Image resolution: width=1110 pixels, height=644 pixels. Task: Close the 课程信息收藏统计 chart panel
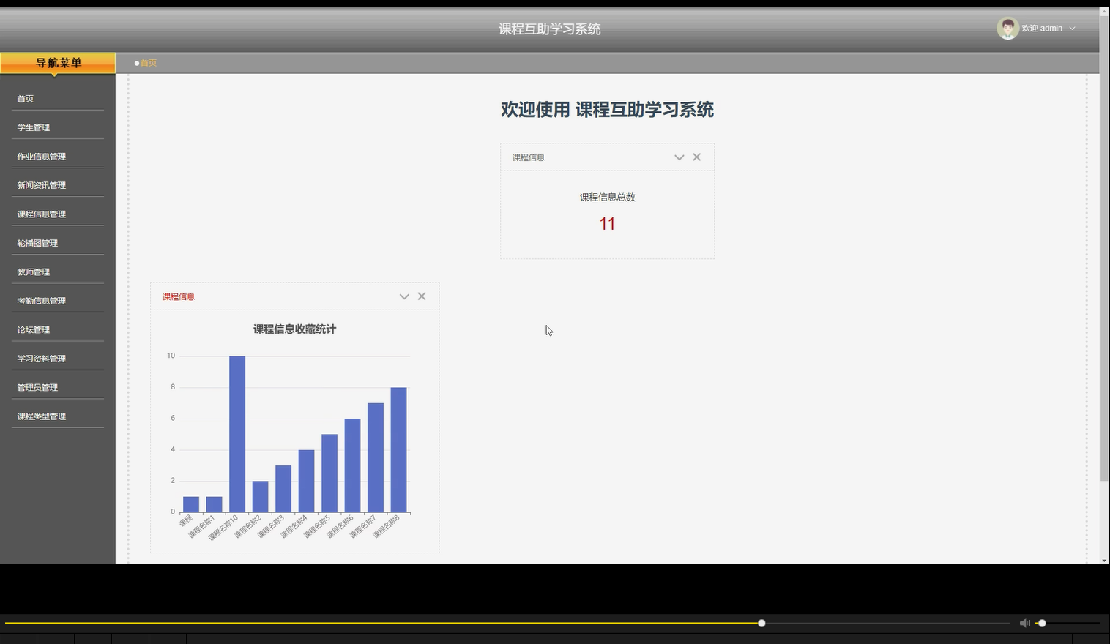pos(422,296)
